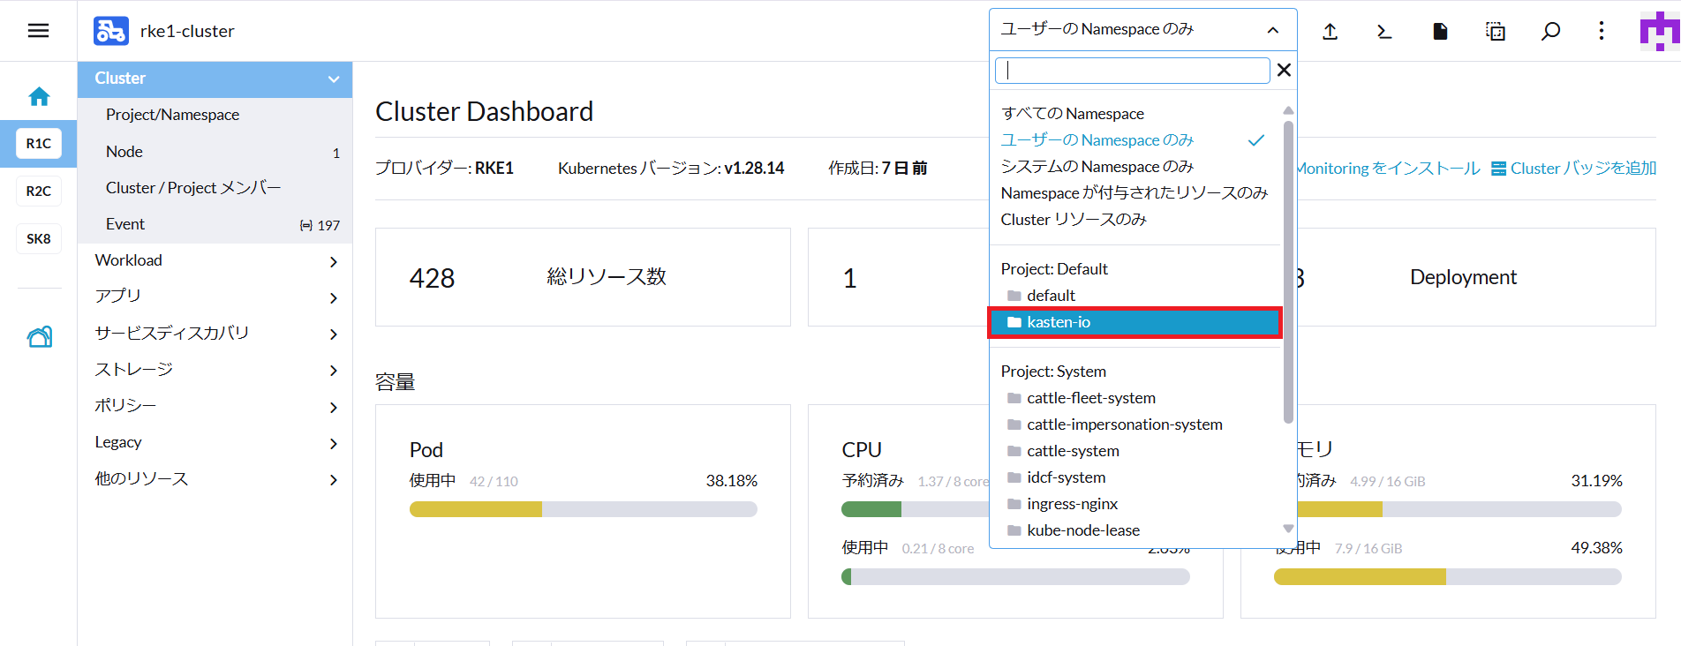Click the namespace filter search field

tap(1133, 71)
